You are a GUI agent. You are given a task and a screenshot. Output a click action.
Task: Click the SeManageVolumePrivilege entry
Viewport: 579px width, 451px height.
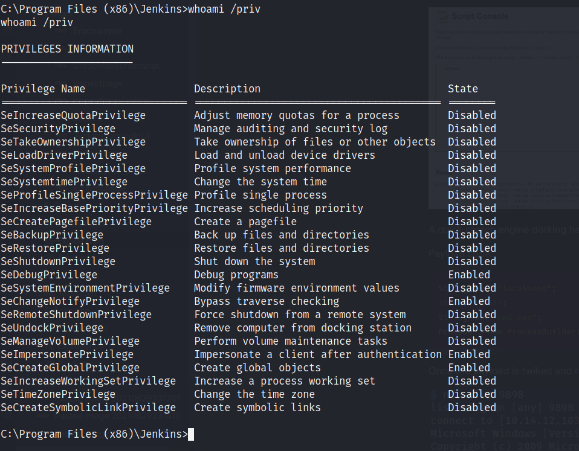click(70, 341)
